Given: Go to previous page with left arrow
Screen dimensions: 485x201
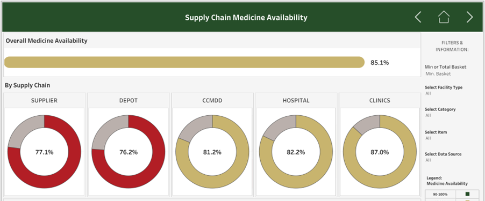Looking at the screenshot, I should point(418,17).
